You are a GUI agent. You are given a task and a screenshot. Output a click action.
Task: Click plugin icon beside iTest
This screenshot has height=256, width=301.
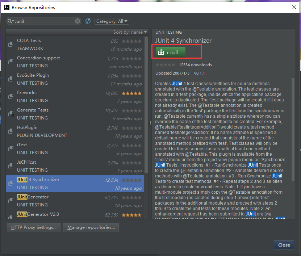[11, 148]
